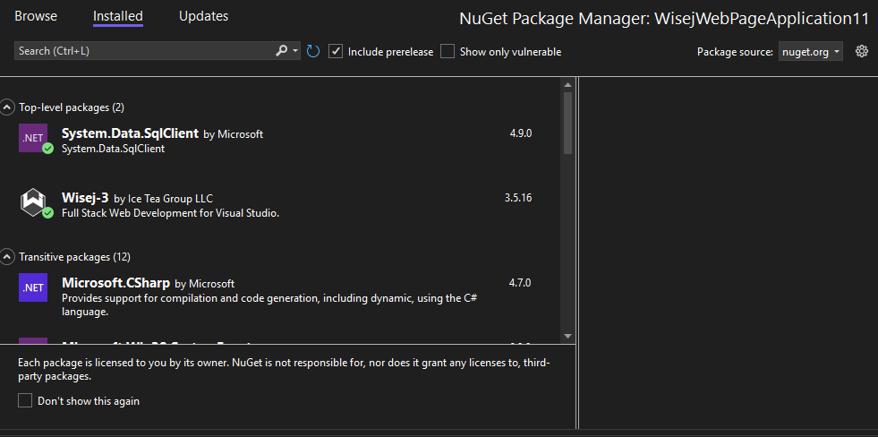878x437 pixels.
Task: Toggle Include prerelease checkbox
Action: [x=336, y=52]
